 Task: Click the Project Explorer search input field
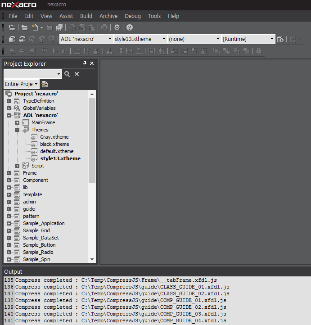[30, 74]
